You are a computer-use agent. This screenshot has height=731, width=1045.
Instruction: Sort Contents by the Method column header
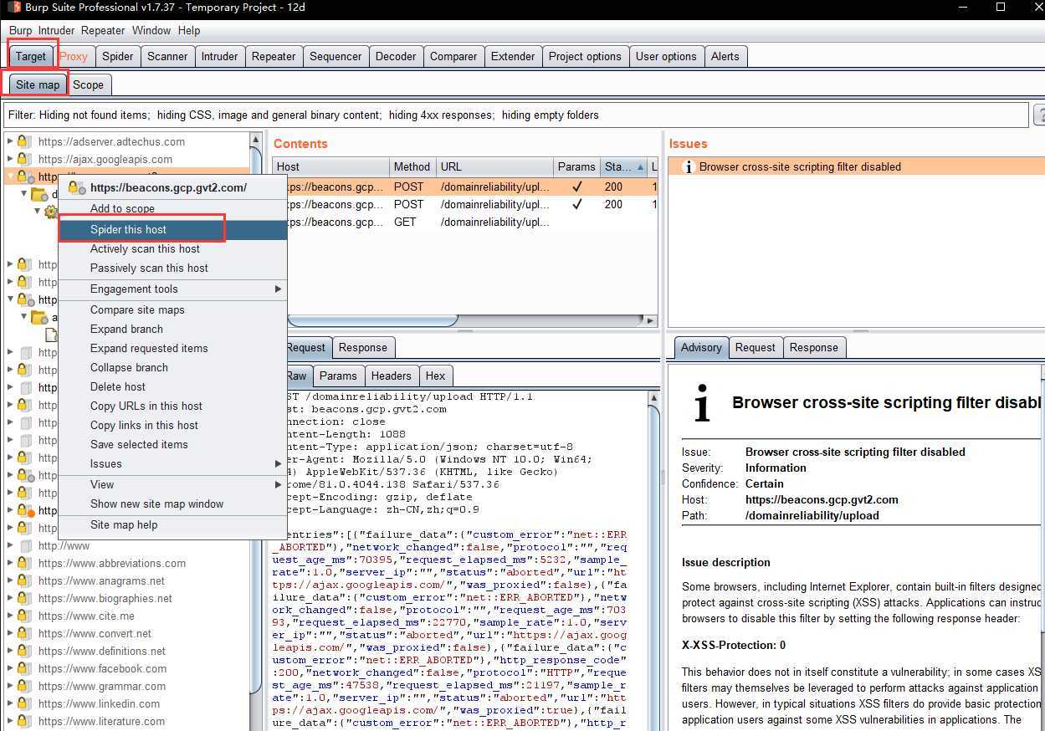tap(412, 166)
